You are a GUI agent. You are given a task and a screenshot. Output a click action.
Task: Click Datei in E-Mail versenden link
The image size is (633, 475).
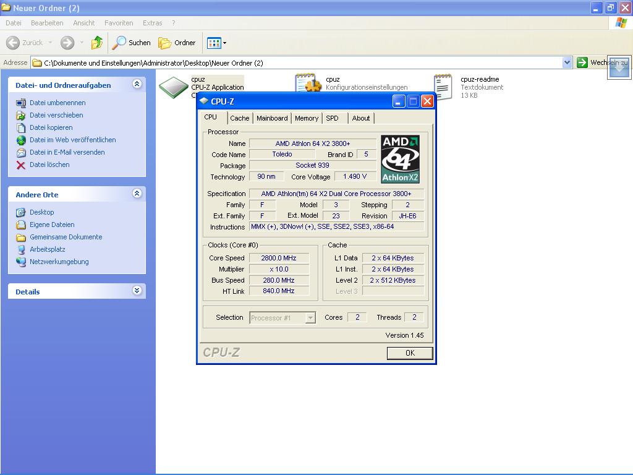(x=67, y=152)
